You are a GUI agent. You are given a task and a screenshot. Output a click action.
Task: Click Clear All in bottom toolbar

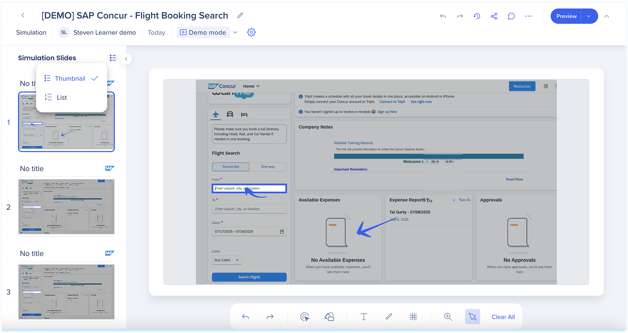(x=503, y=317)
